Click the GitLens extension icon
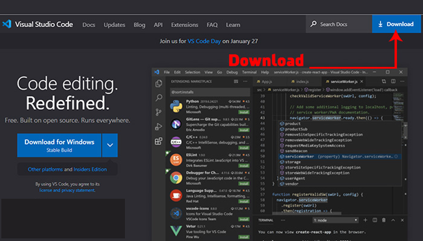Viewport: 423px width, 241px height. (x=176, y=124)
